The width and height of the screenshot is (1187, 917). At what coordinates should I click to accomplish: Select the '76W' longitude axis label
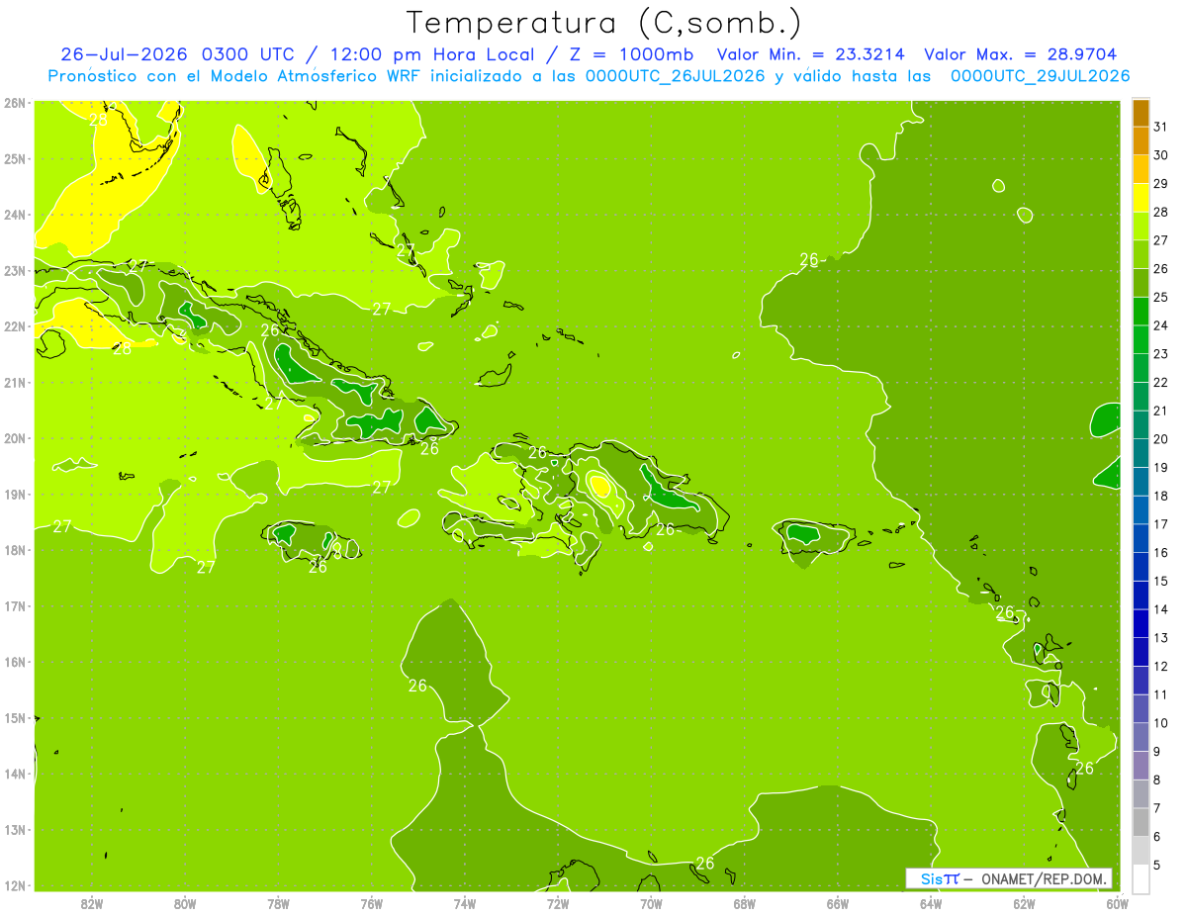(372, 903)
